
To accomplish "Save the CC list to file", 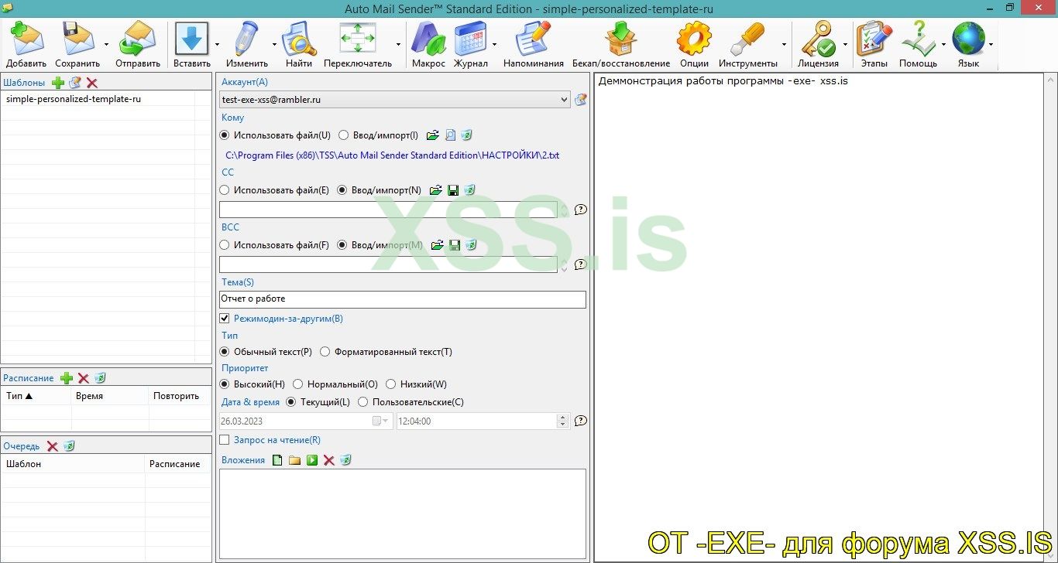I will click(454, 189).
